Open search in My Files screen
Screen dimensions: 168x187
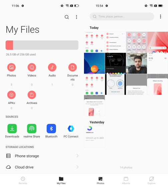point(67,17)
